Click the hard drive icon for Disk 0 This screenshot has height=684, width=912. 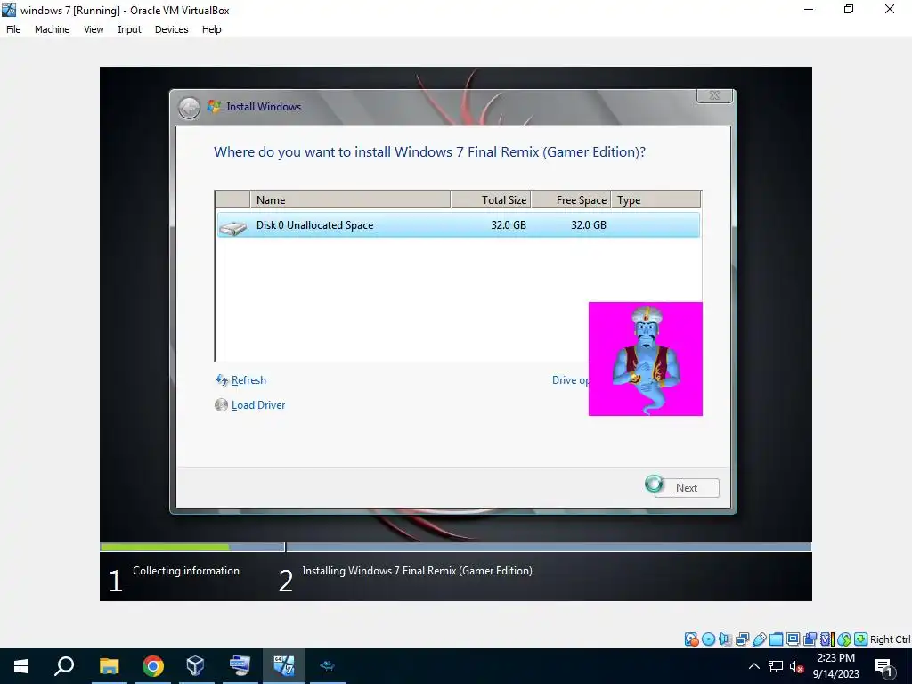233,227
